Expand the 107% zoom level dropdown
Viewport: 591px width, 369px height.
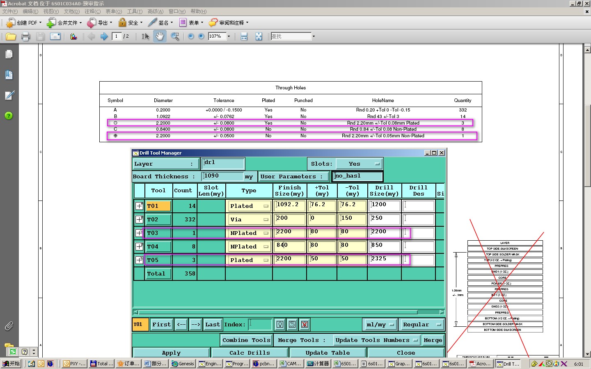229,36
